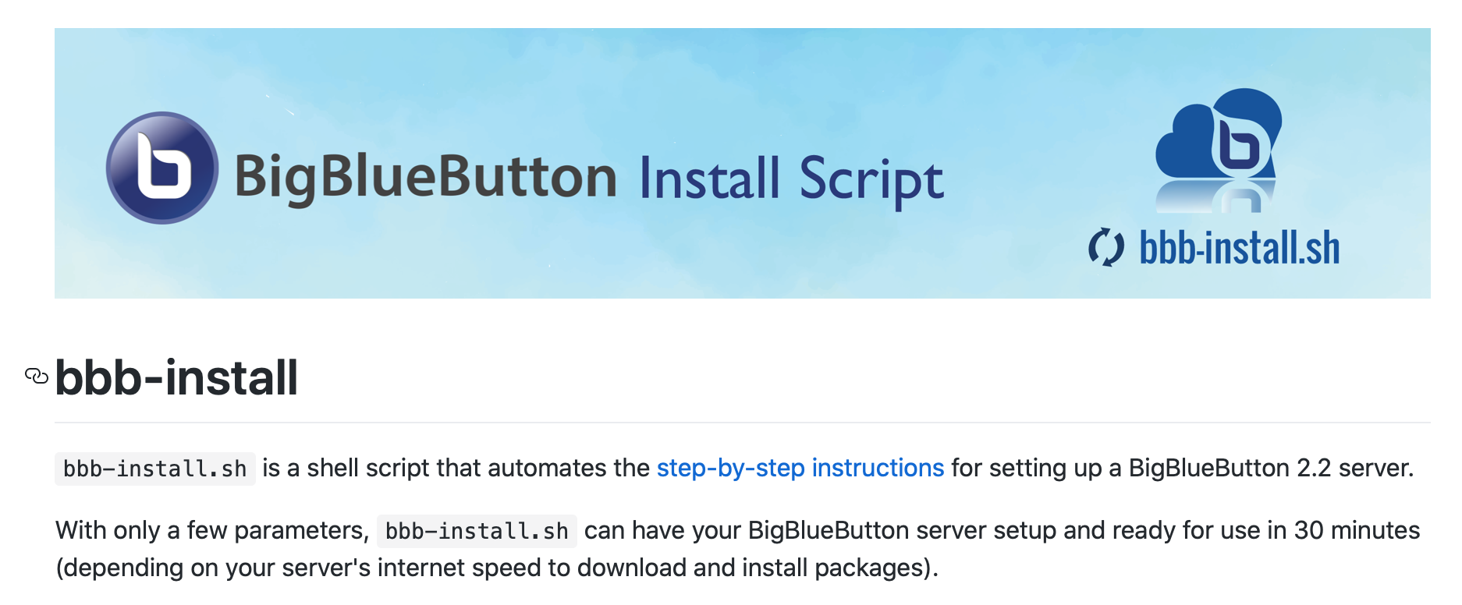Click the dark BigBlueButton wordmark in banner
This screenshot has height=605, width=1462.
[x=426, y=177]
